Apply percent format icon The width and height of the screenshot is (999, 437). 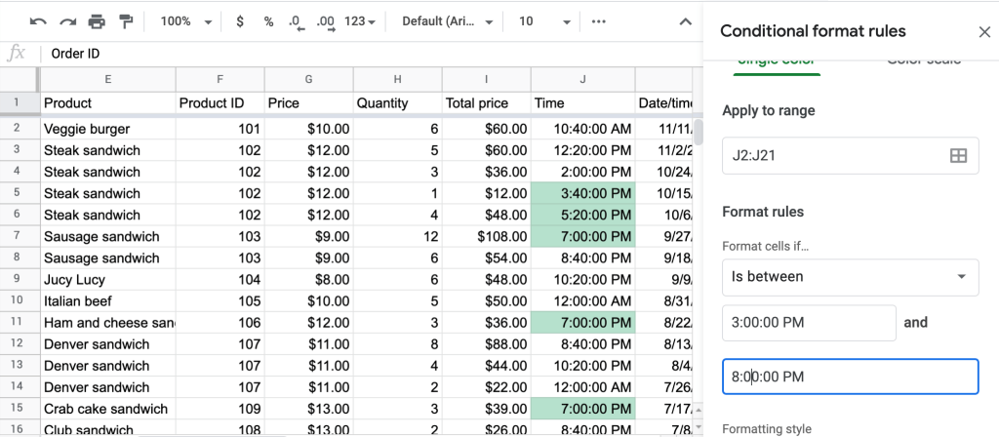coord(268,20)
